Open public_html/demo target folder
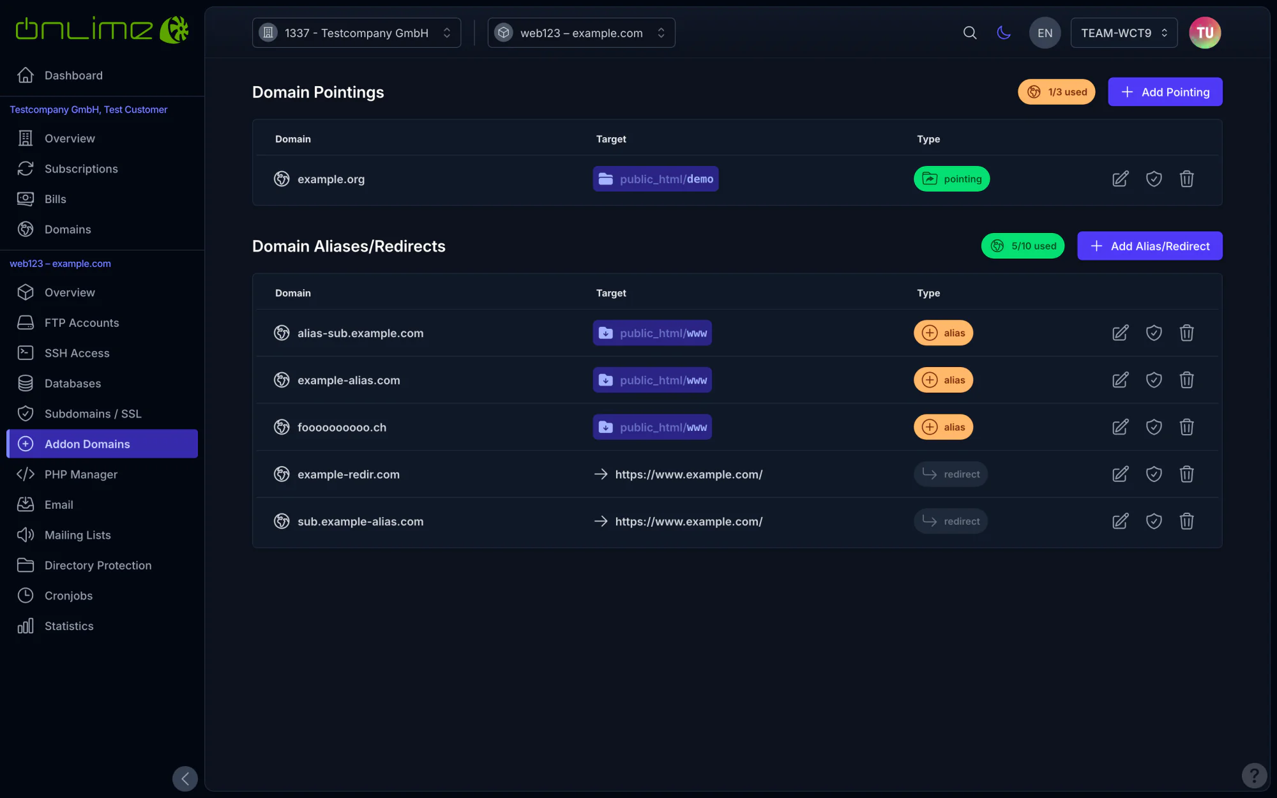This screenshot has width=1277, height=798. (x=655, y=179)
